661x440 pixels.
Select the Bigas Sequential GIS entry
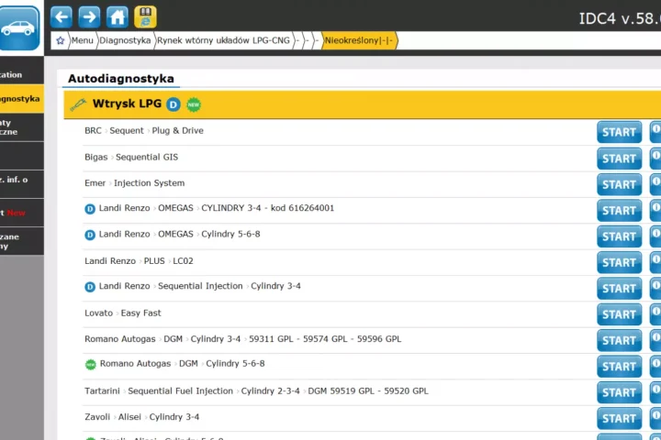coord(131,157)
